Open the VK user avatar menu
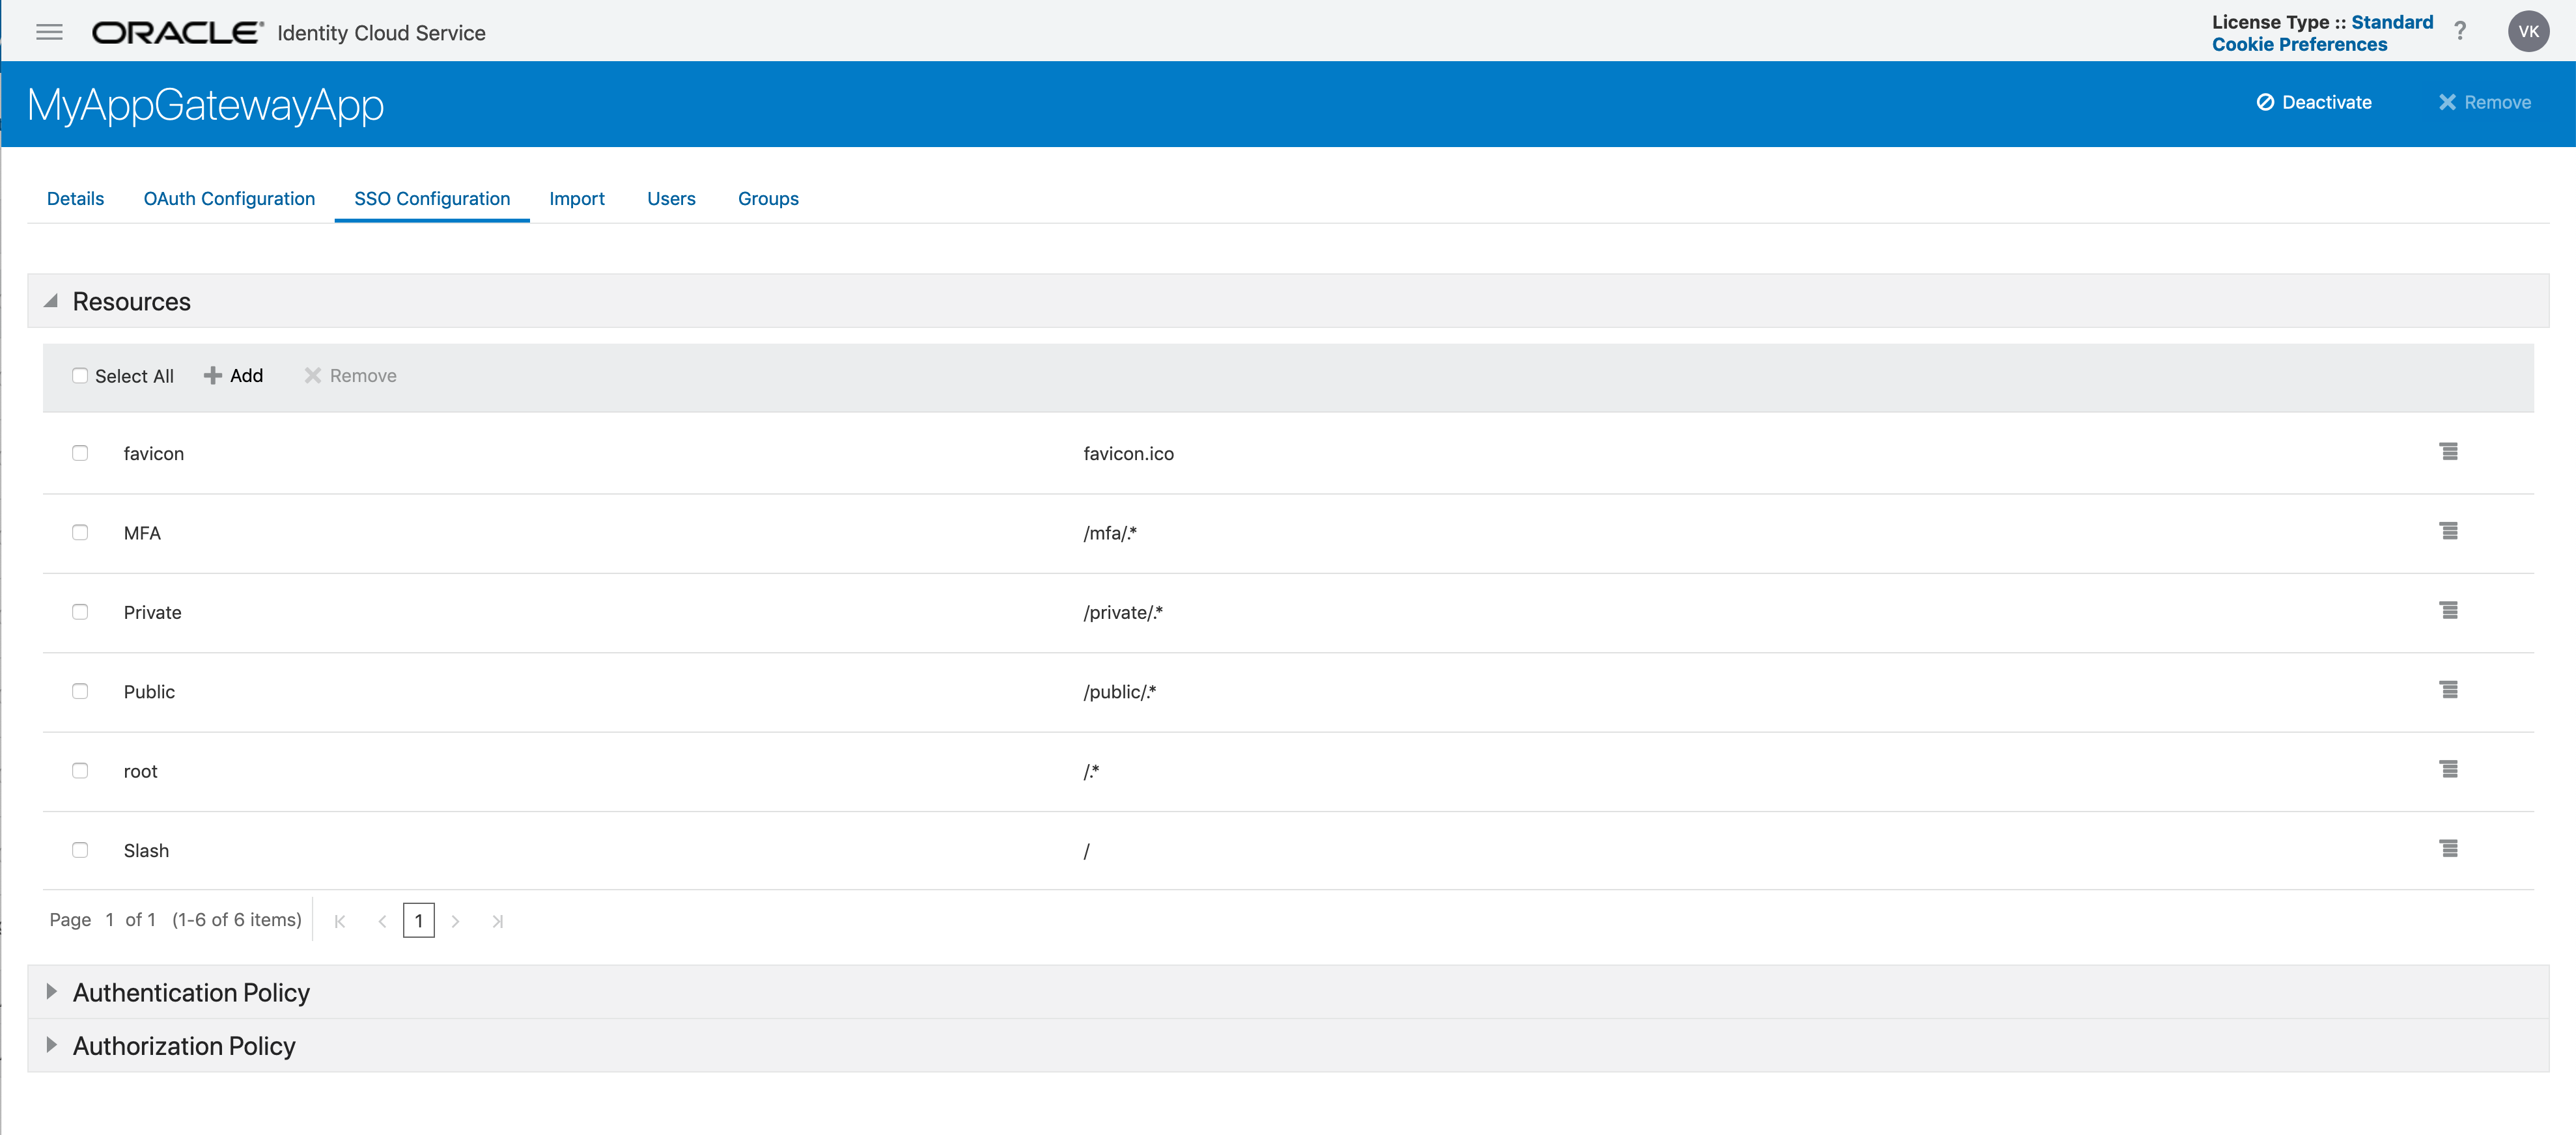 [x=2528, y=32]
